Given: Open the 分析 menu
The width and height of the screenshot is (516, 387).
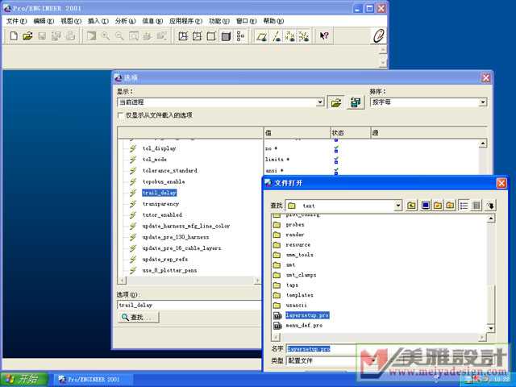Looking at the screenshot, I should point(125,21).
